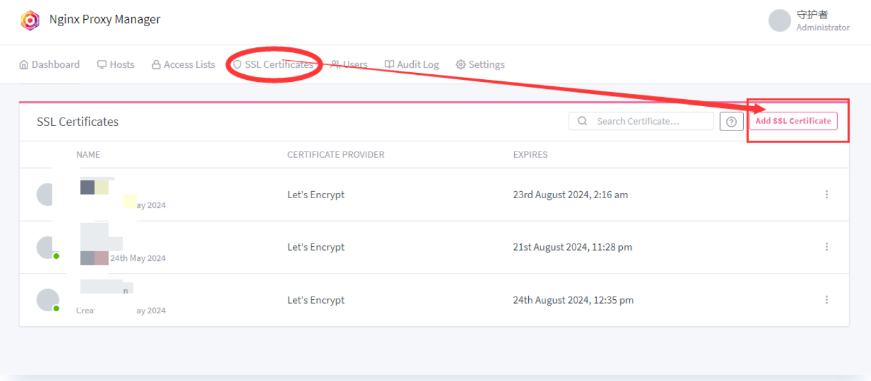
Task: Click the avatar of the third certificate row
Action: pyautogui.click(x=47, y=300)
